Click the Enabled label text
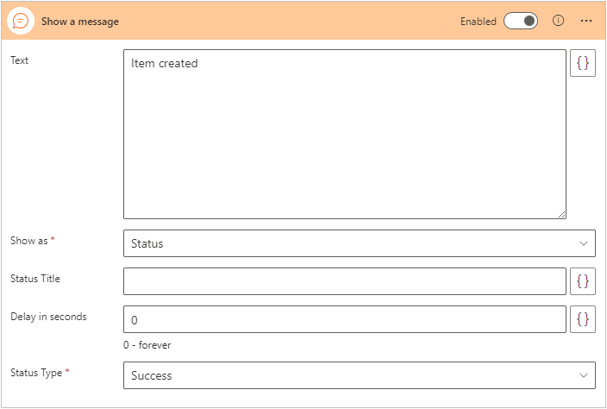Image resolution: width=607 pixels, height=409 pixels. point(478,22)
